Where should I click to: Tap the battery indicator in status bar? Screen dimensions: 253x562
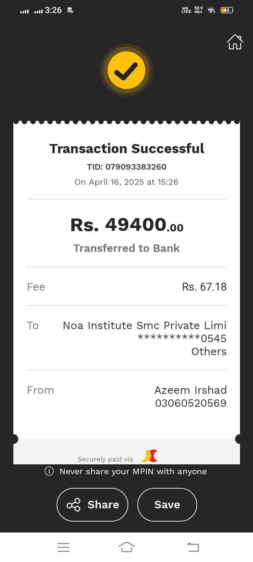click(227, 10)
